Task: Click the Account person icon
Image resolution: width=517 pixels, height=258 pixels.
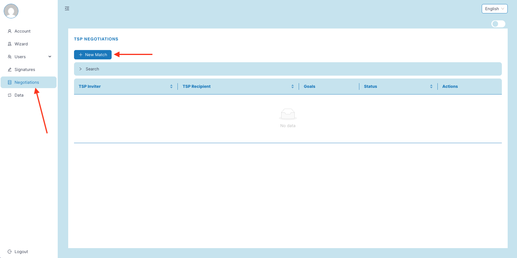Action: (x=10, y=31)
